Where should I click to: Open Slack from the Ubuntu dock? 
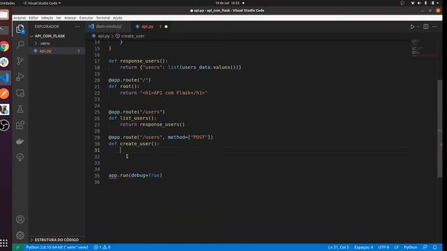pos(5,62)
